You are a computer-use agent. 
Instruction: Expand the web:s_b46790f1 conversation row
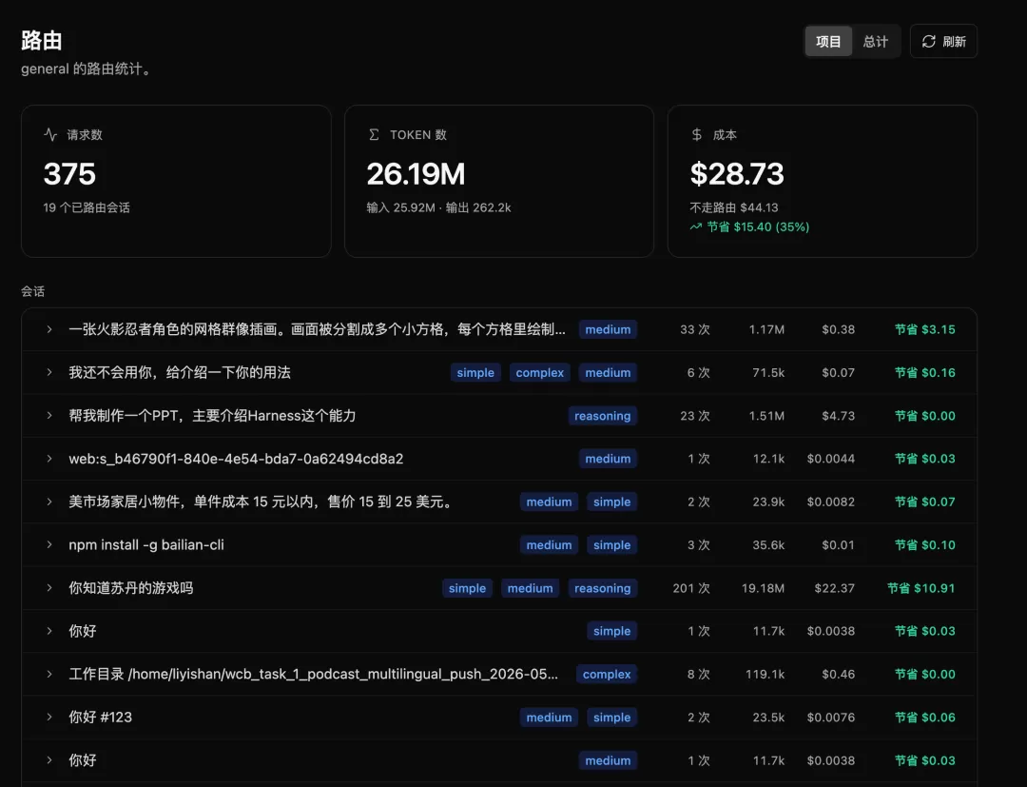tap(49, 458)
